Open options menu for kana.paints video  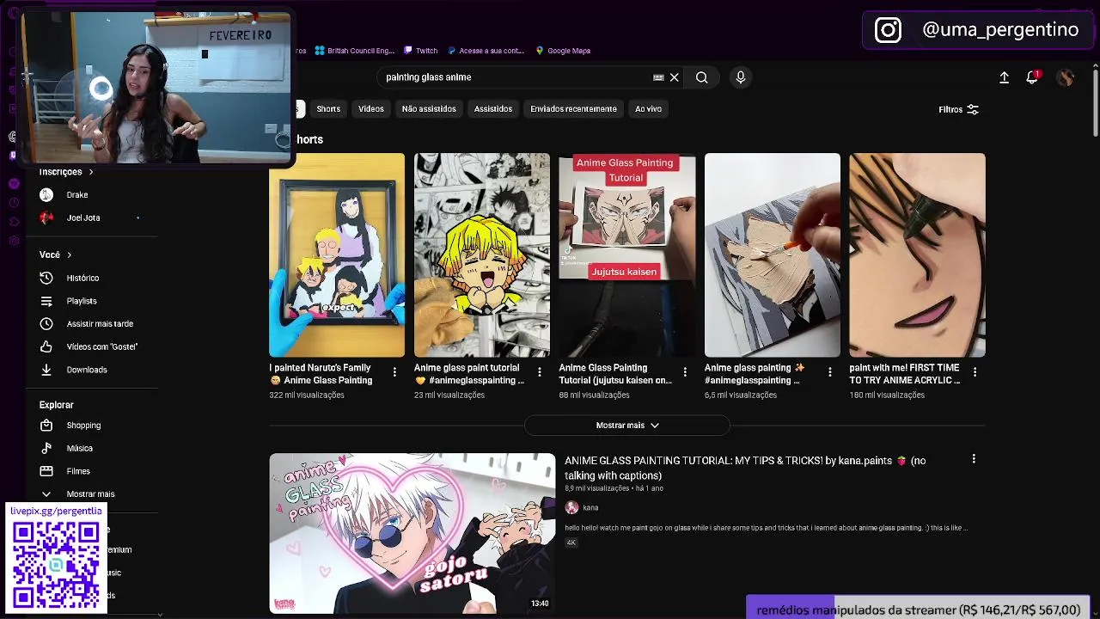click(974, 459)
